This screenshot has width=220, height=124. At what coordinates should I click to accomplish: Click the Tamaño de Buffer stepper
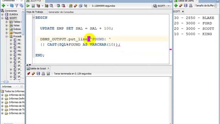pos(216,6)
